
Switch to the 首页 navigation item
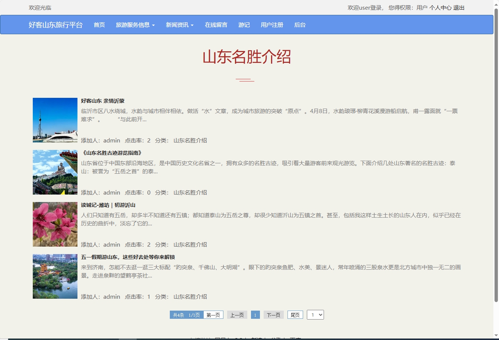point(99,25)
